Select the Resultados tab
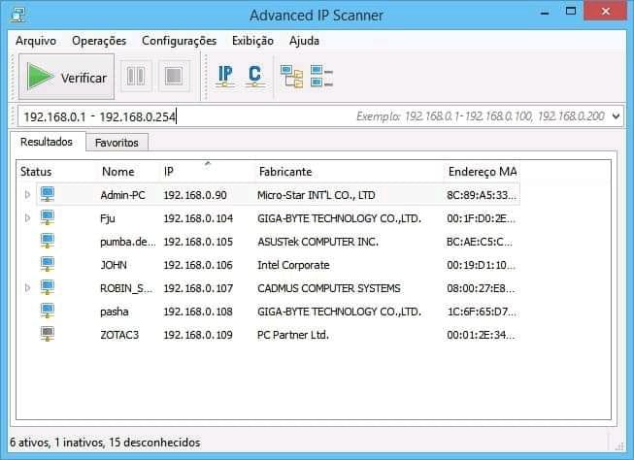 click(47, 142)
